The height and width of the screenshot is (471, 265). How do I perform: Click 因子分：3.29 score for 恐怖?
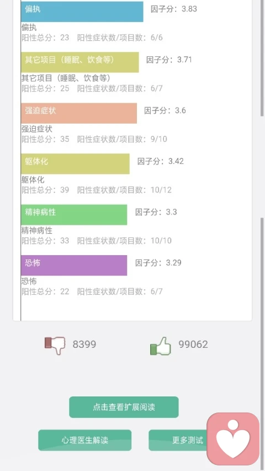[158, 262]
